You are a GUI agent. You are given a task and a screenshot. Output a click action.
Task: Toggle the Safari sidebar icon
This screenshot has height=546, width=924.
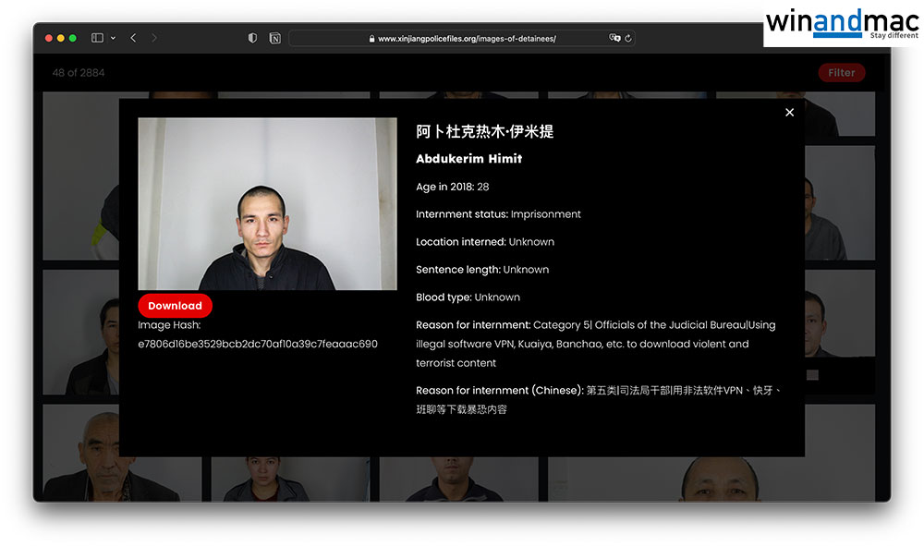[97, 38]
